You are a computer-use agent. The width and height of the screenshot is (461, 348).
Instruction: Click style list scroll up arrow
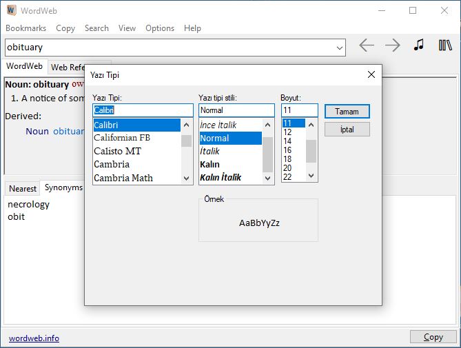pyautogui.click(x=267, y=125)
